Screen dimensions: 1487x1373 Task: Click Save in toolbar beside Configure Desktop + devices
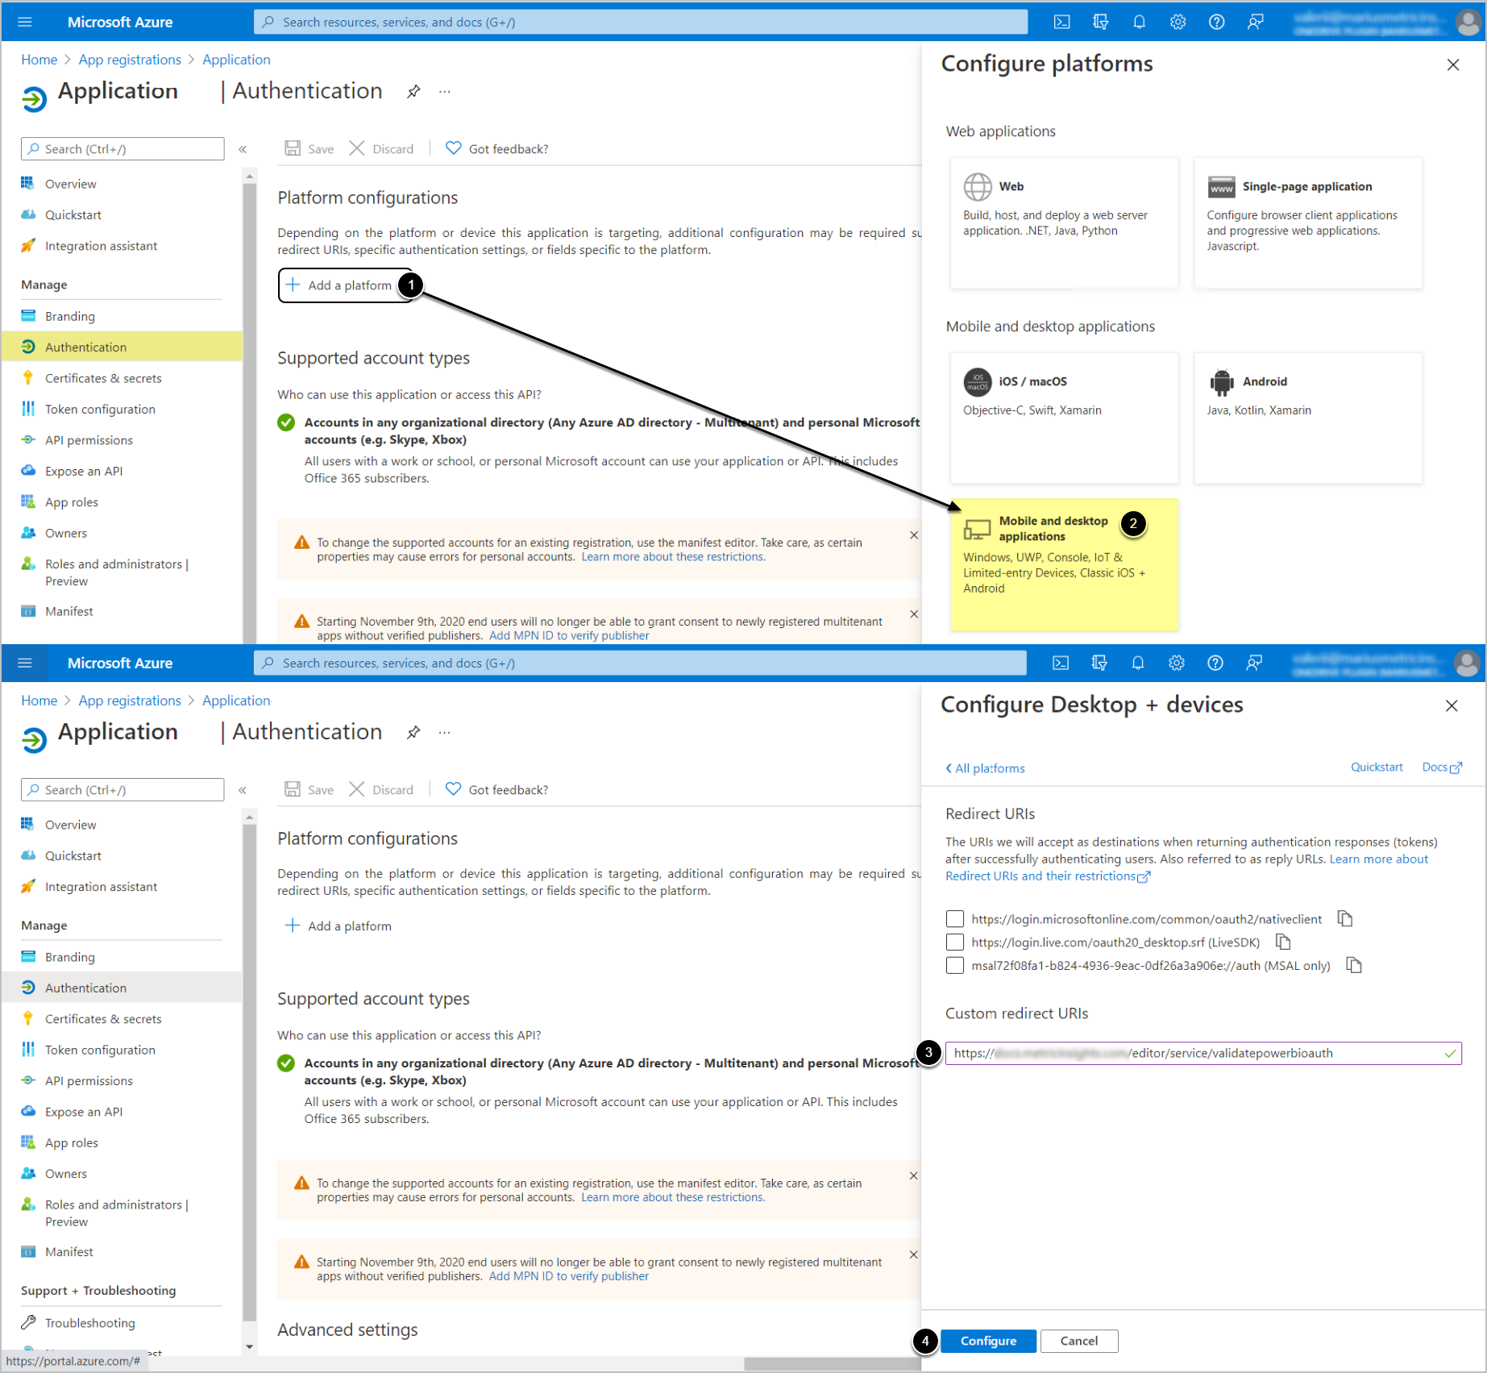click(309, 790)
